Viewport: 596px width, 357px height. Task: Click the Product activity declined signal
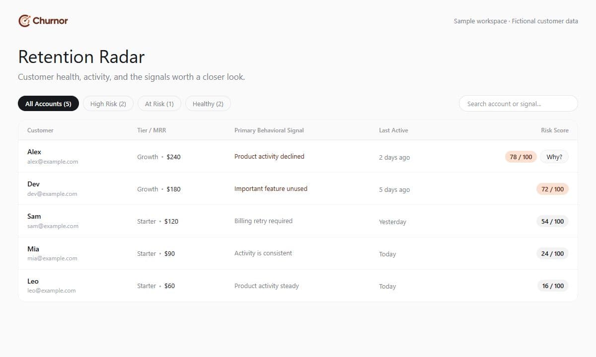tap(269, 156)
